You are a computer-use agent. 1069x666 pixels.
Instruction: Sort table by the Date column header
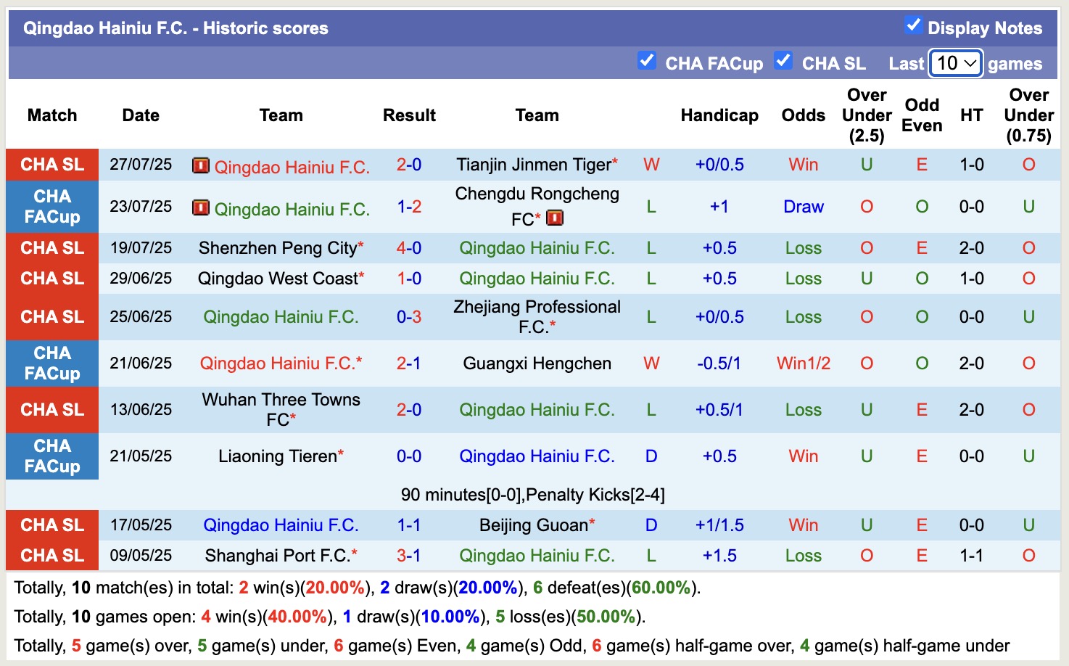[x=140, y=115]
